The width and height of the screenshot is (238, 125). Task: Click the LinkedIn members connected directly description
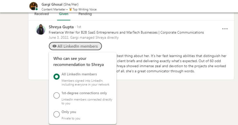[87, 102]
